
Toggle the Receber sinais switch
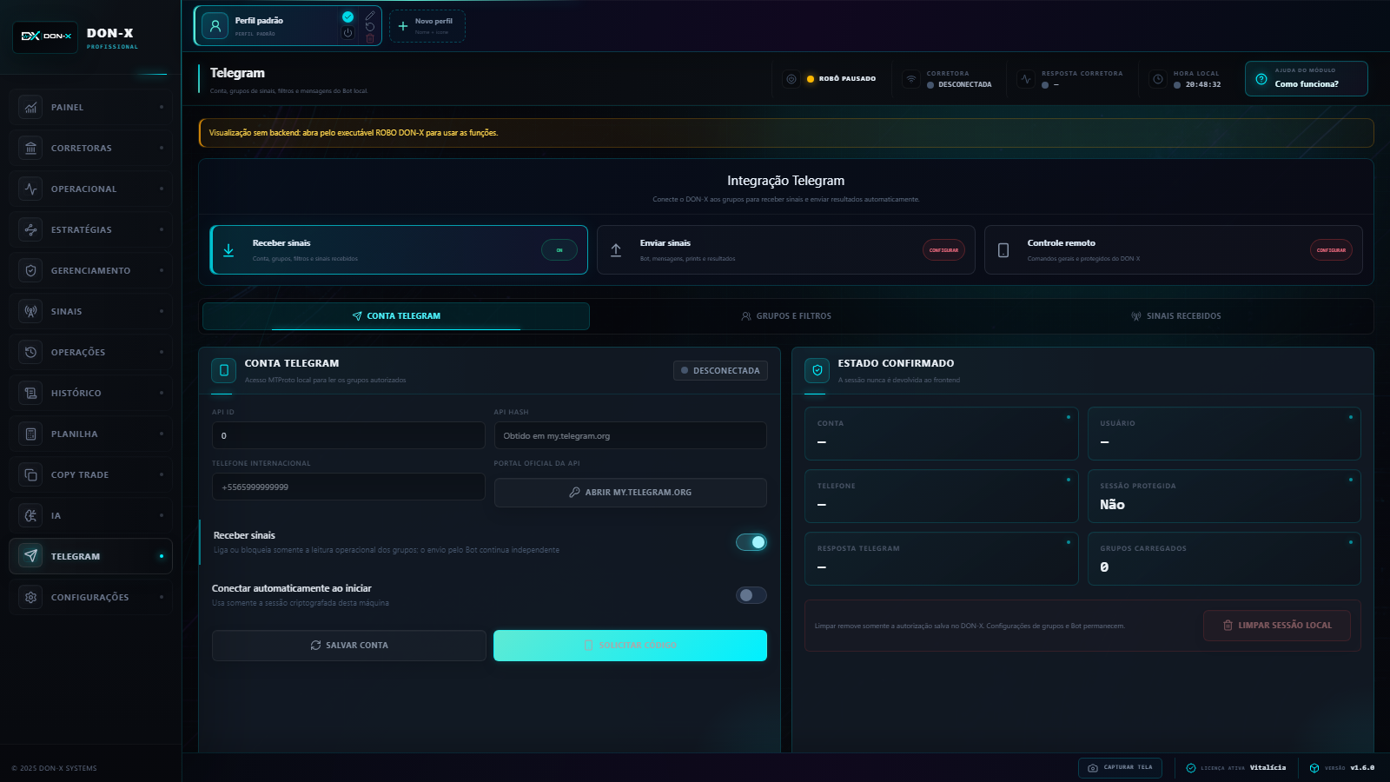click(x=751, y=542)
